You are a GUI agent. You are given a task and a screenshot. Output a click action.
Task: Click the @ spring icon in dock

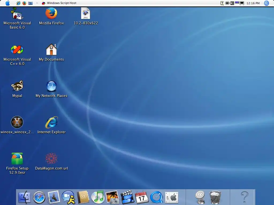(200, 197)
